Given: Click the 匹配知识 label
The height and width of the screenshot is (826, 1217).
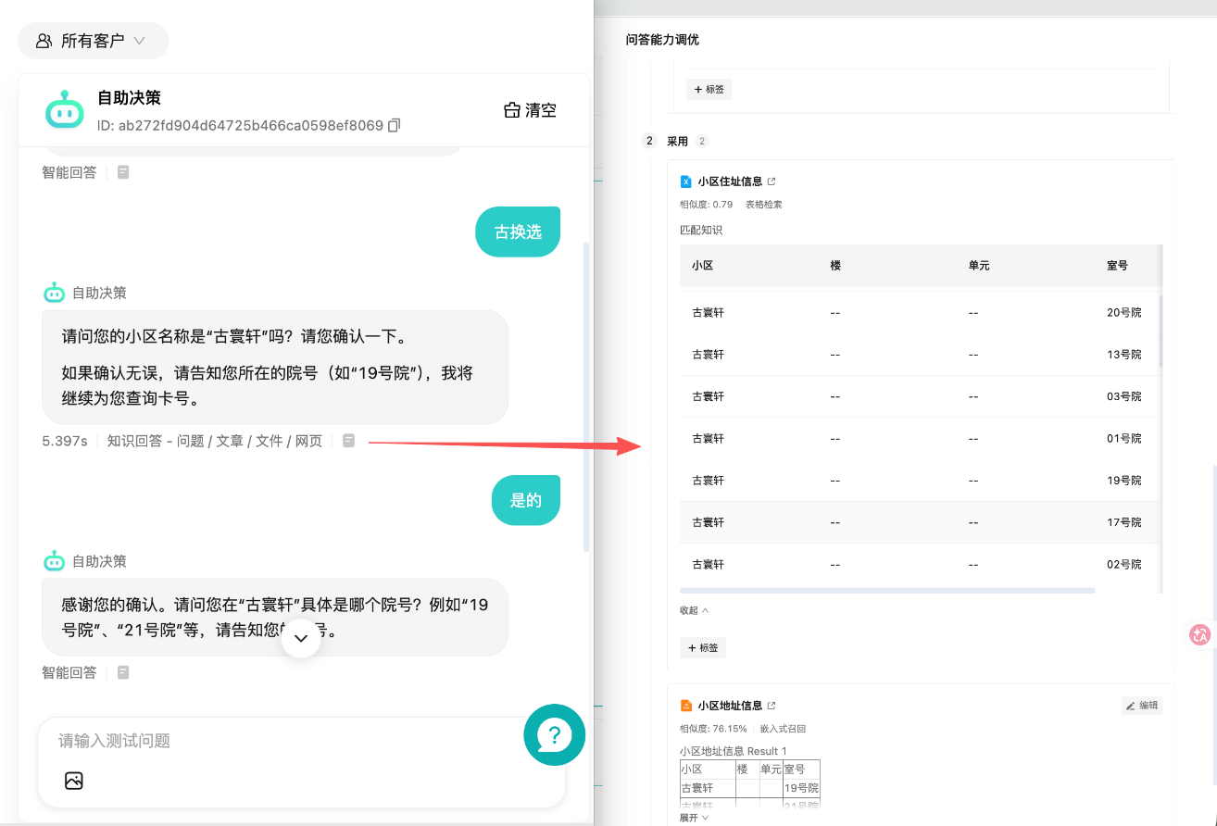Looking at the screenshot, I should pyautogui.click(x=700, y=230).
